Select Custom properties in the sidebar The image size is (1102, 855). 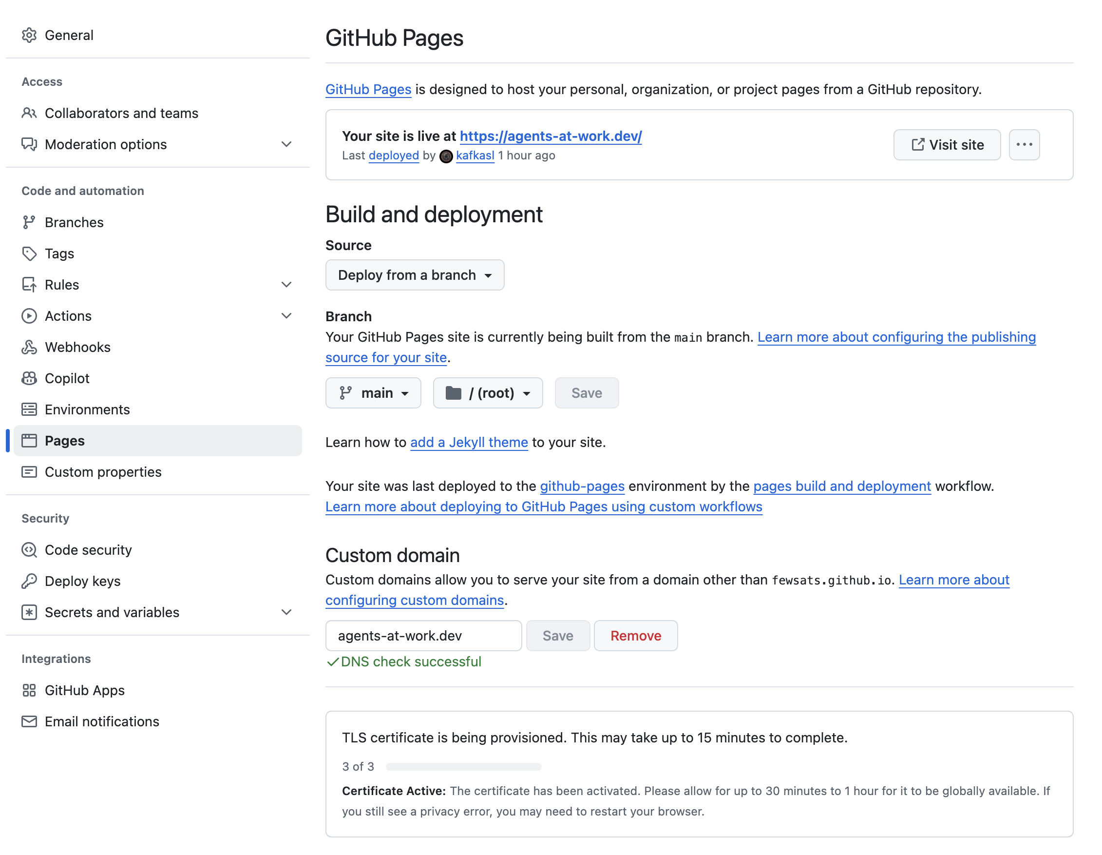click(x=103, y=472)
